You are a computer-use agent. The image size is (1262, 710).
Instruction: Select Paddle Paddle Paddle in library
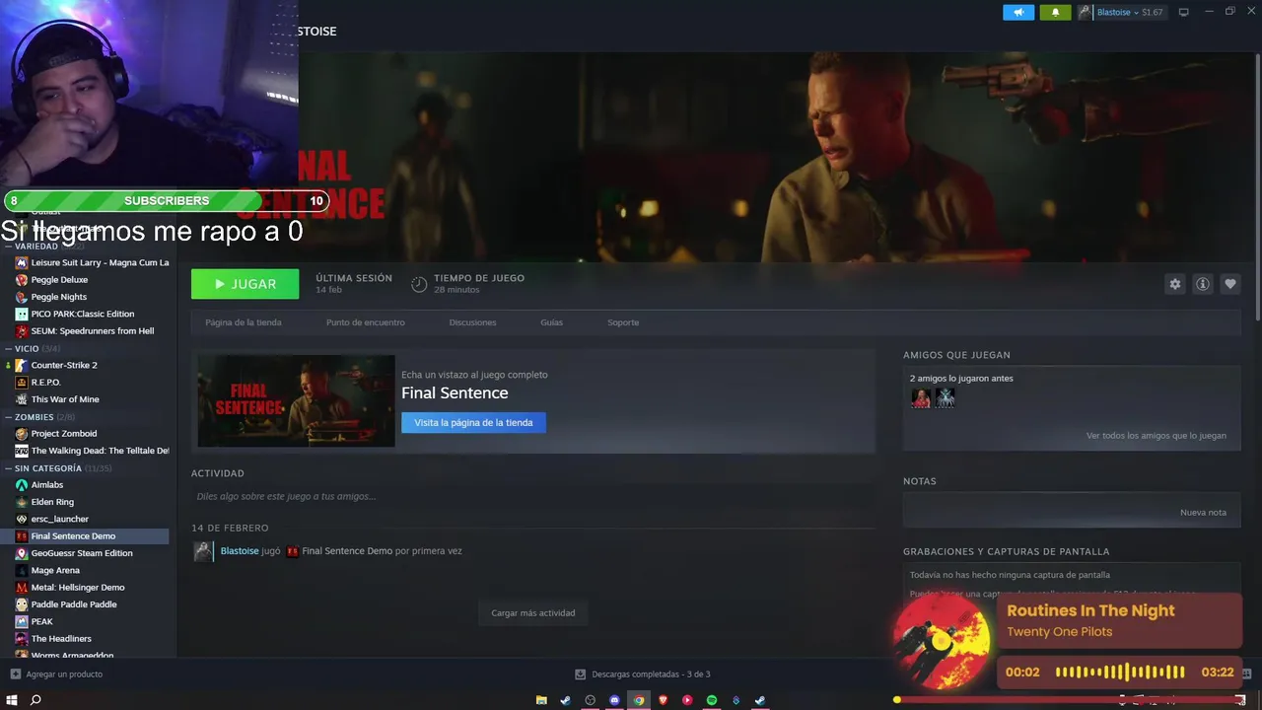click(x=74, y=604)
